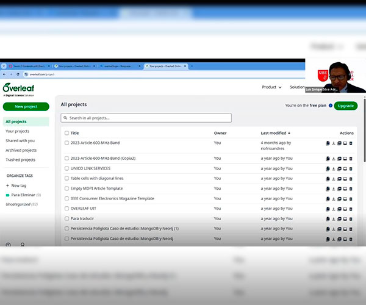The height and width of the screenshot is (305, 366).
Task: Copy the OVERLEAF UIT project
Action: (328, 209)
